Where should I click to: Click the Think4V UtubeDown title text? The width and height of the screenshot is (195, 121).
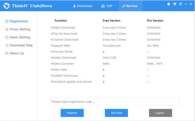pos(32,6)
